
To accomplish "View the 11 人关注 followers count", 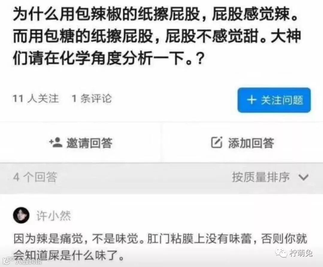I will pyautogui.click(x=36, y=99).
